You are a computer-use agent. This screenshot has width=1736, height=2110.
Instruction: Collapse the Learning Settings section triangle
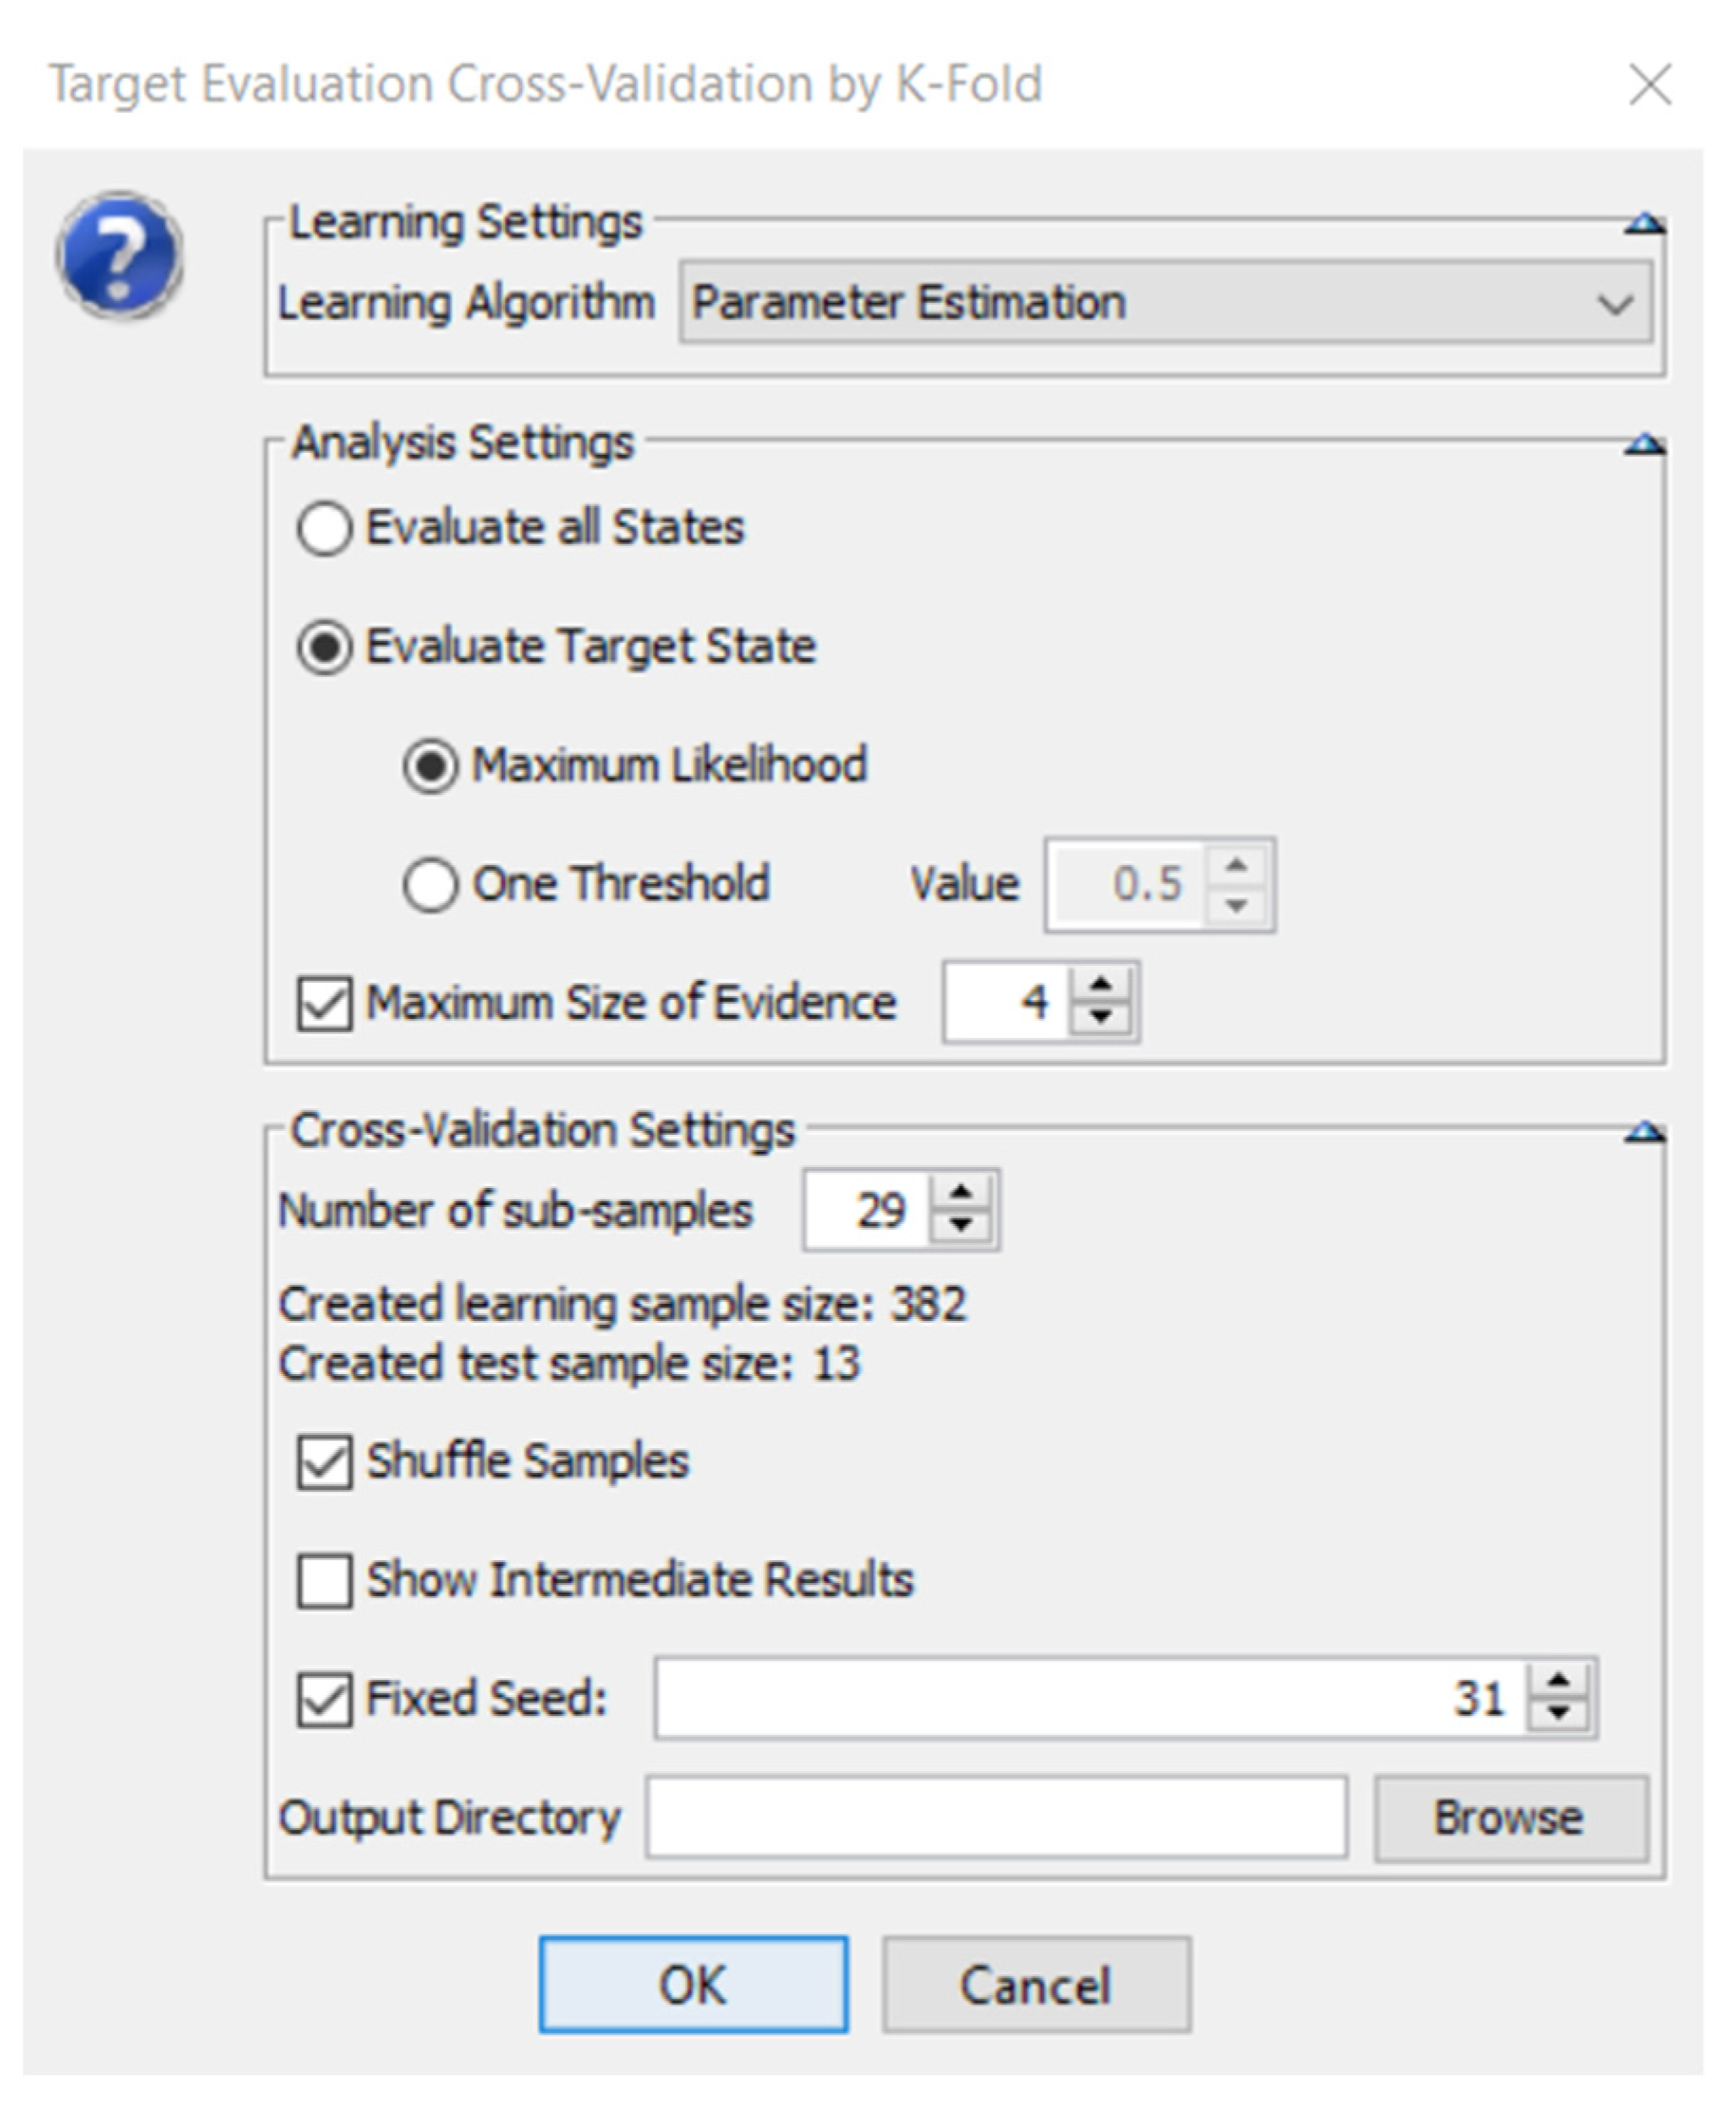tap(1643, 223)
